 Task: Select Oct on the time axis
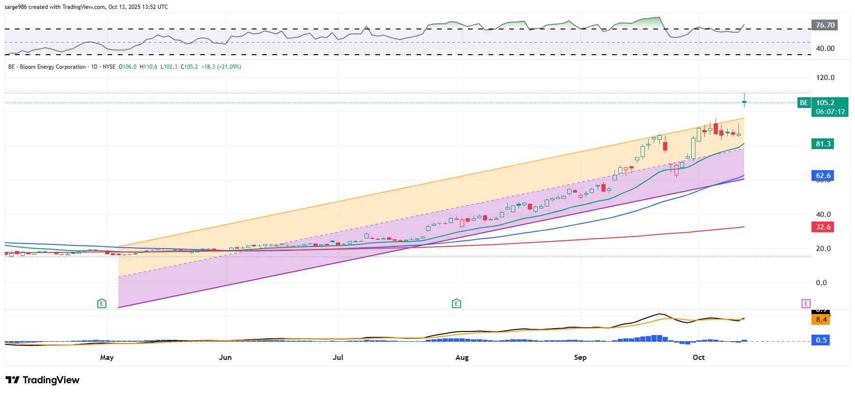[x=699, y=358]
